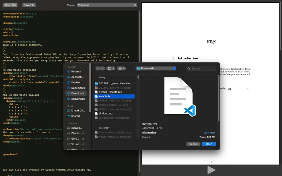Screen dimensions: 282x176
Task: Select iCloud Drive in the sidebar
Action: (x=76, y=110)
